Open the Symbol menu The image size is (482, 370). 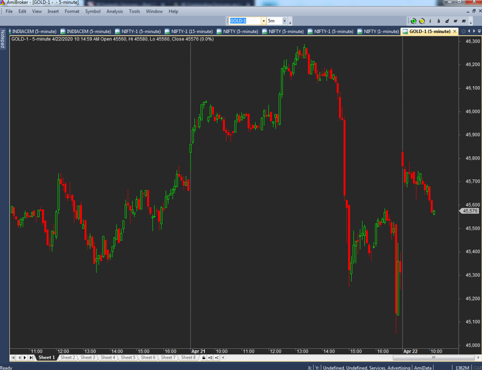tap(93, 11)
